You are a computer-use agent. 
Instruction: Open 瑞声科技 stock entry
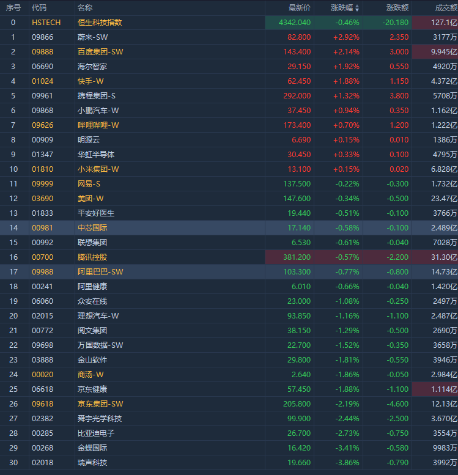coord(92,463)
